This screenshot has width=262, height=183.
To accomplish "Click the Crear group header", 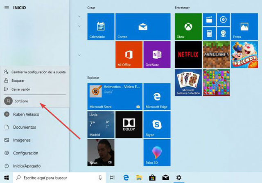I will 91,8.
